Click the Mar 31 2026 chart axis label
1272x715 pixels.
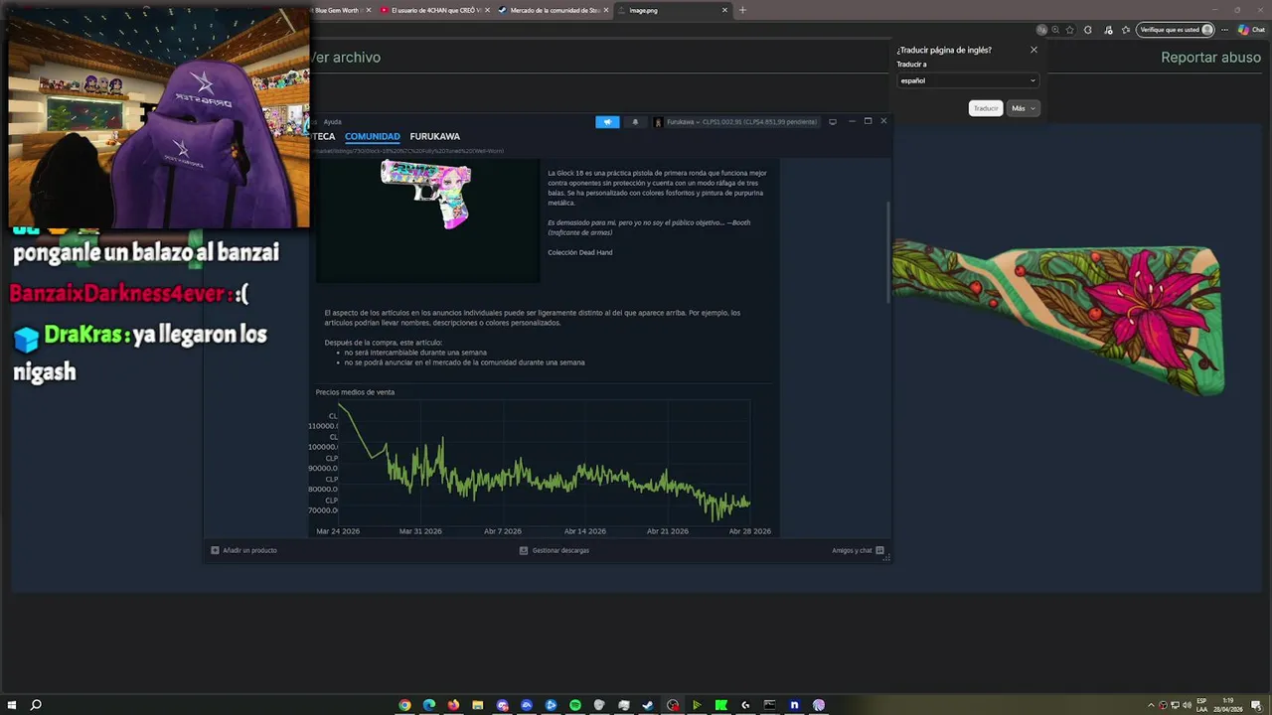(420, 531)
